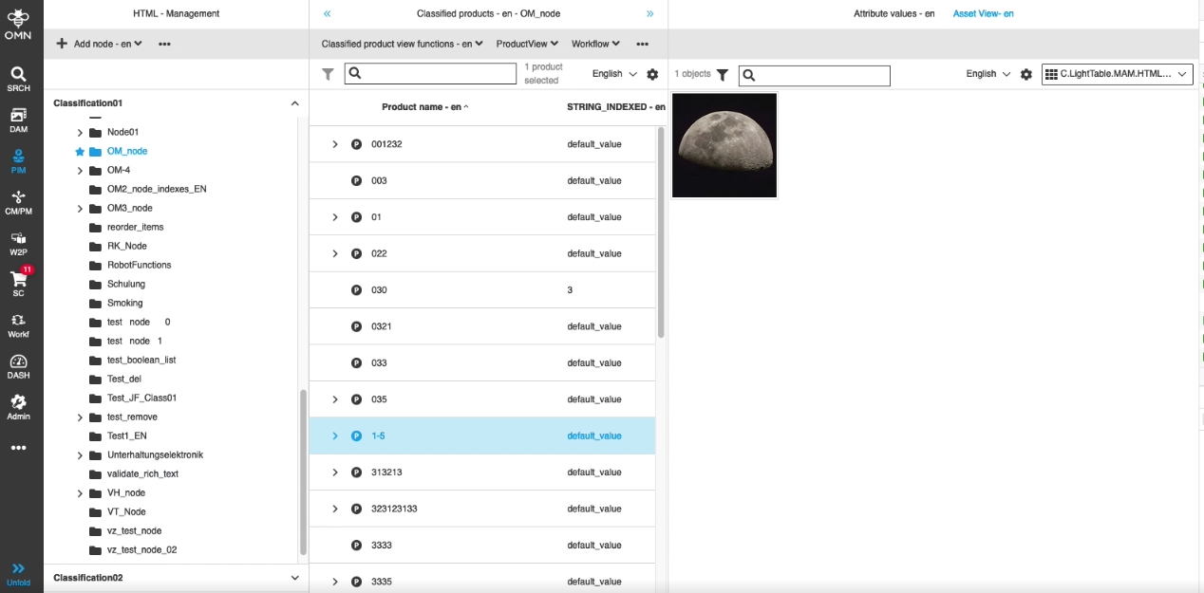This screenshot has height=593, width=1204.
Task: Click the asset view search input field
Action: [815, 75]
